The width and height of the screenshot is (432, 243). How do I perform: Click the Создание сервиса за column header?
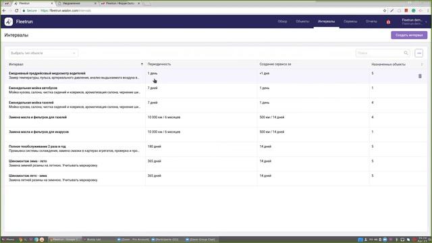[275, 64]
